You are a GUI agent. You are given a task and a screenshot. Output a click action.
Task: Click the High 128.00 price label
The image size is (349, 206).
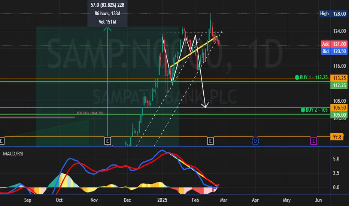[x=333, y=13]
